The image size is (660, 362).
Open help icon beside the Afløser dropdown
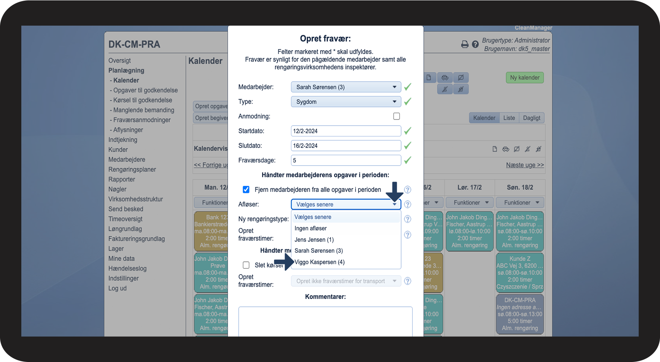(x=408, y=204)
